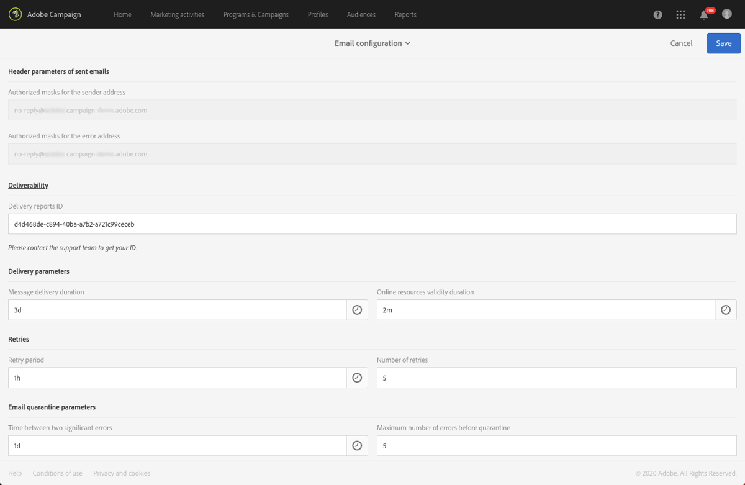Open the clock picker for Retry period
The height and width of the screenshot is (485, 745).
(x=357, y=378)
